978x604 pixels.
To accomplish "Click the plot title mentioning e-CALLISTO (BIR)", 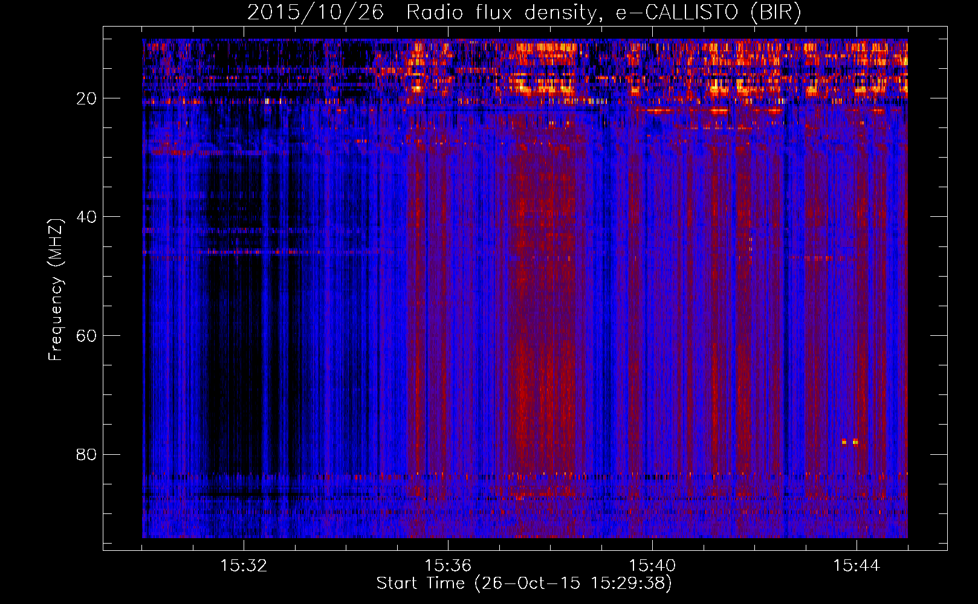I will (x=524, y=12).
